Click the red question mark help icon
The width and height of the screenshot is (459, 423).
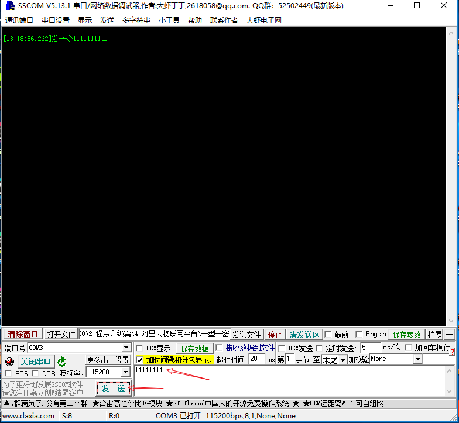click(453, 352)
